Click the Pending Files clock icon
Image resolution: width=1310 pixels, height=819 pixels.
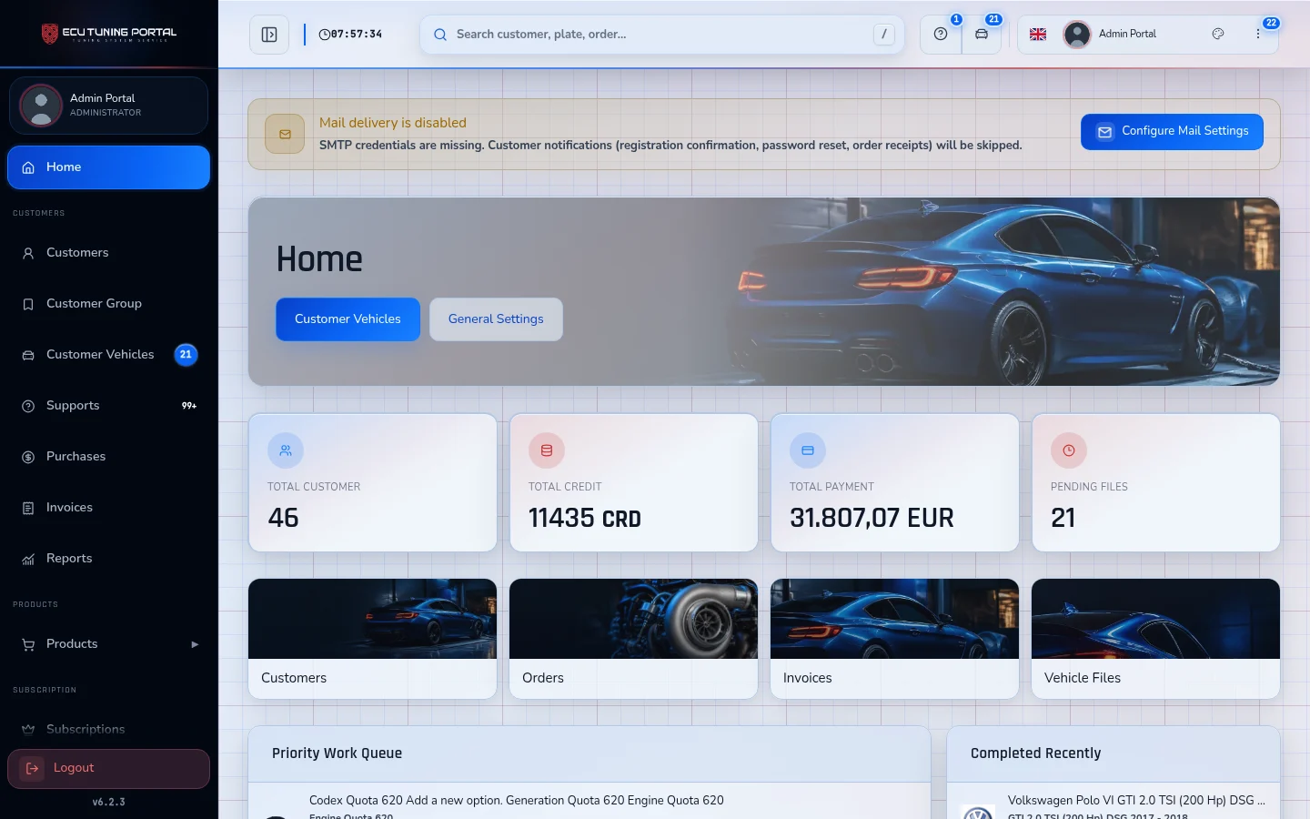[1069, 450]
